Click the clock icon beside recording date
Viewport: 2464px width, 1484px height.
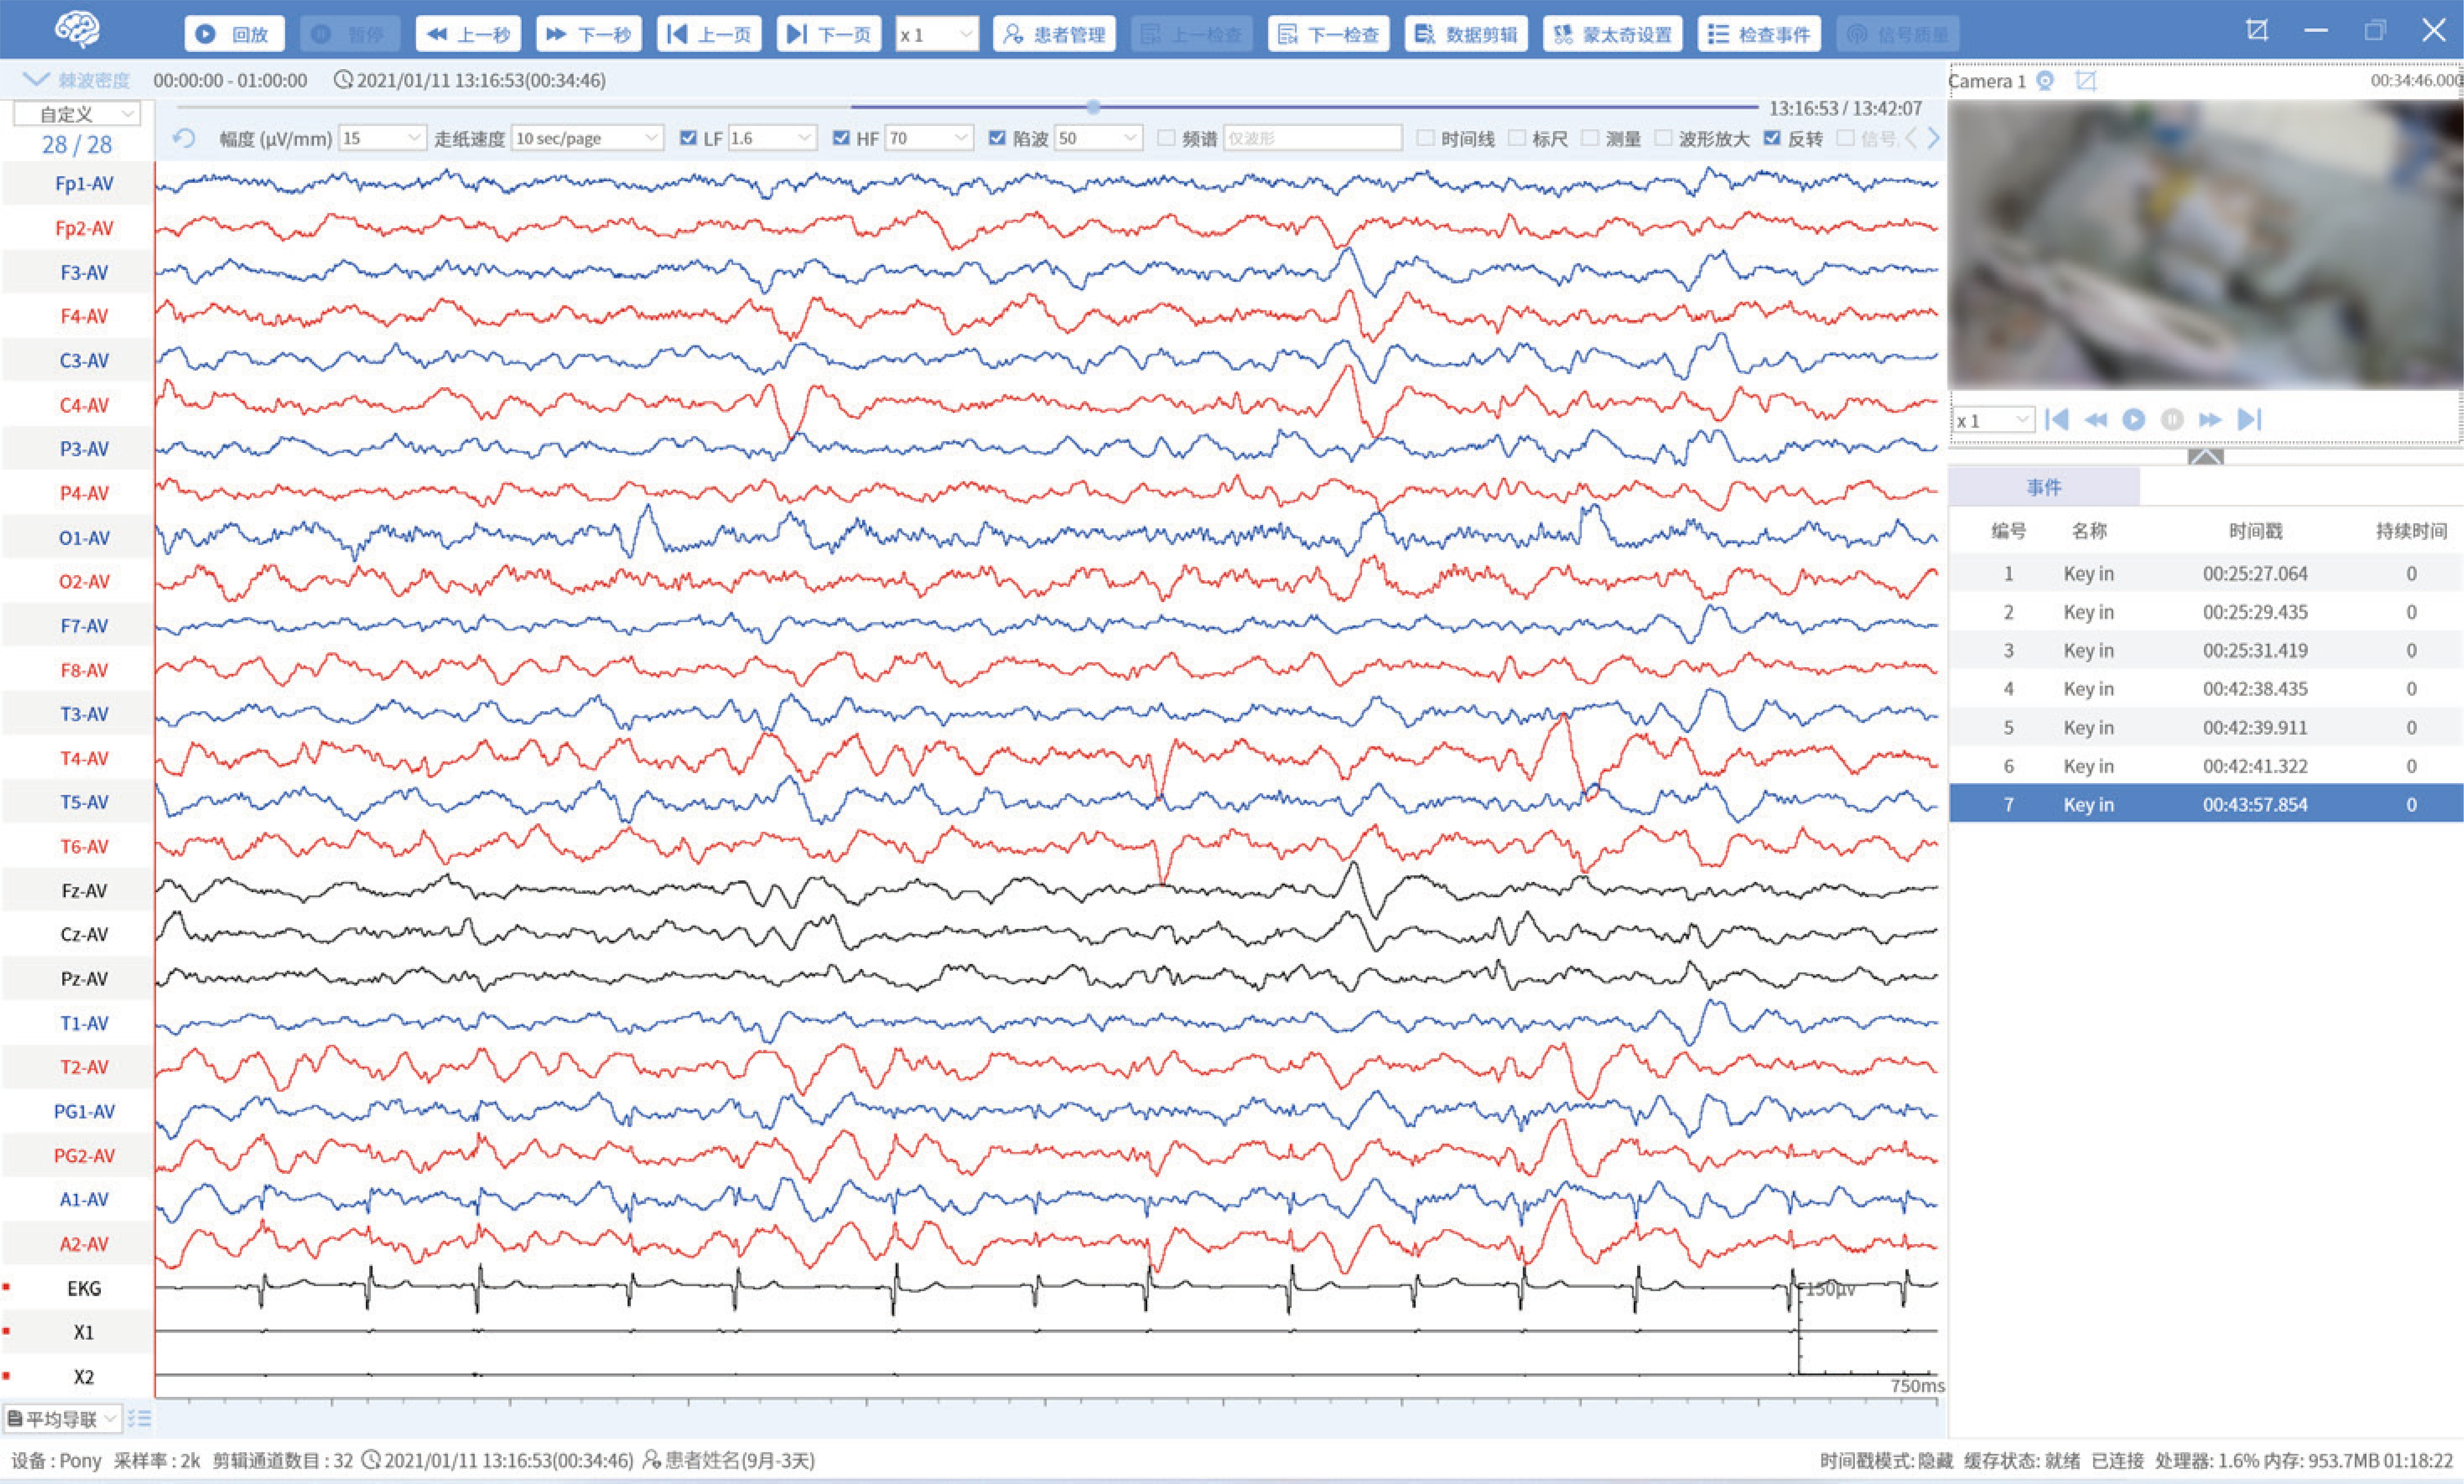click(x=343, y=80)
